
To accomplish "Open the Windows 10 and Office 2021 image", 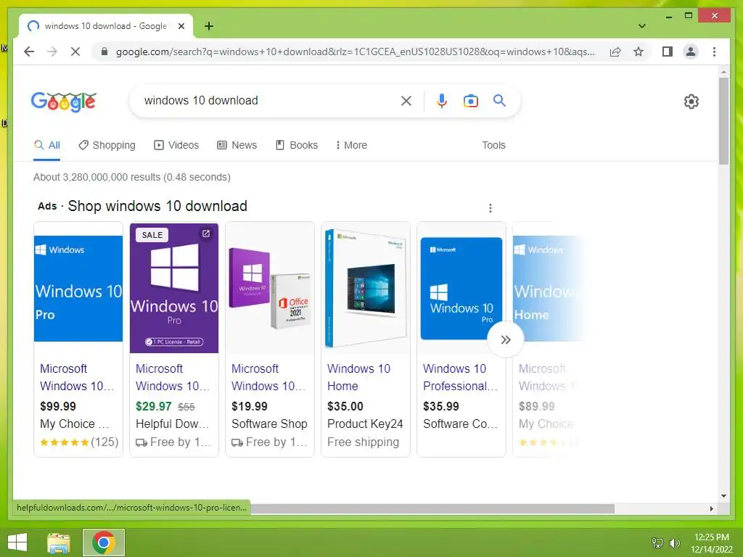I will click(x=270, y=288).
